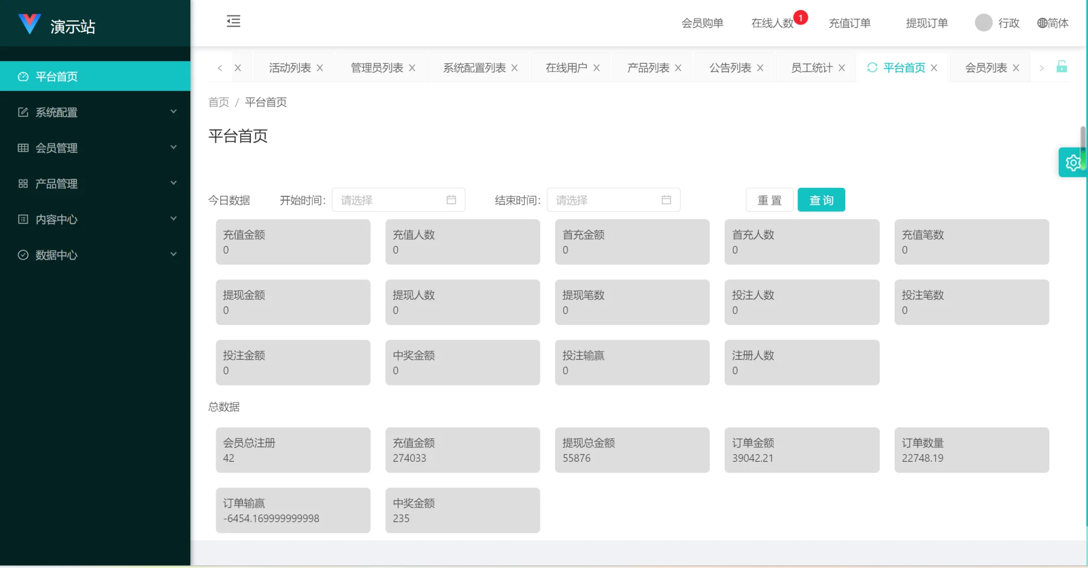Click the 数据中心 data center sidebar icon

pyautogui.click(x=23, y=255)
